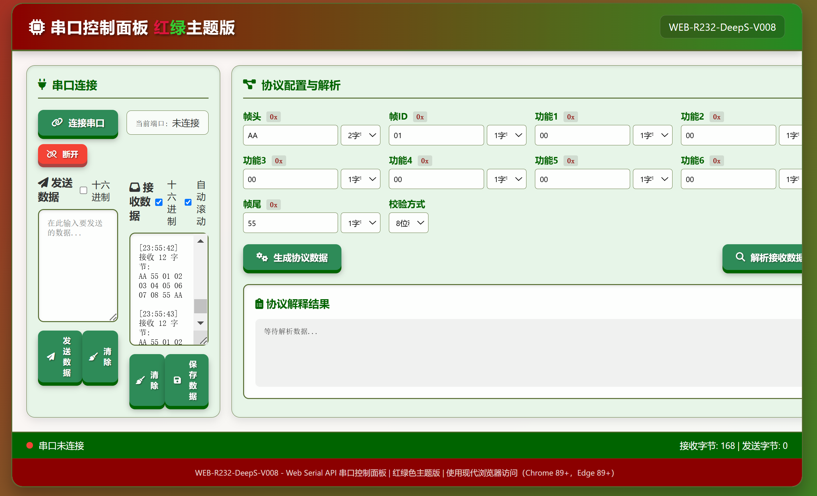The image size is (817, 496).
Task: Click the 帧ID hex input field
Action: (436, 135)
